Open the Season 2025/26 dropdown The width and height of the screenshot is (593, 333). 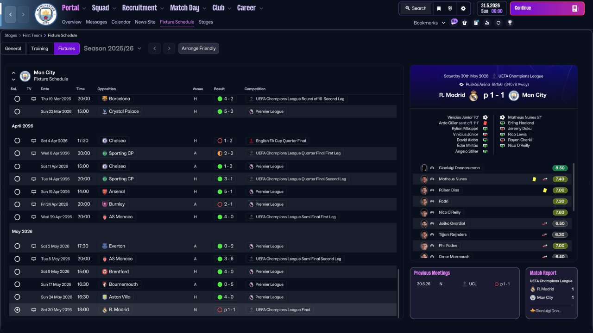tap(113, 48)
